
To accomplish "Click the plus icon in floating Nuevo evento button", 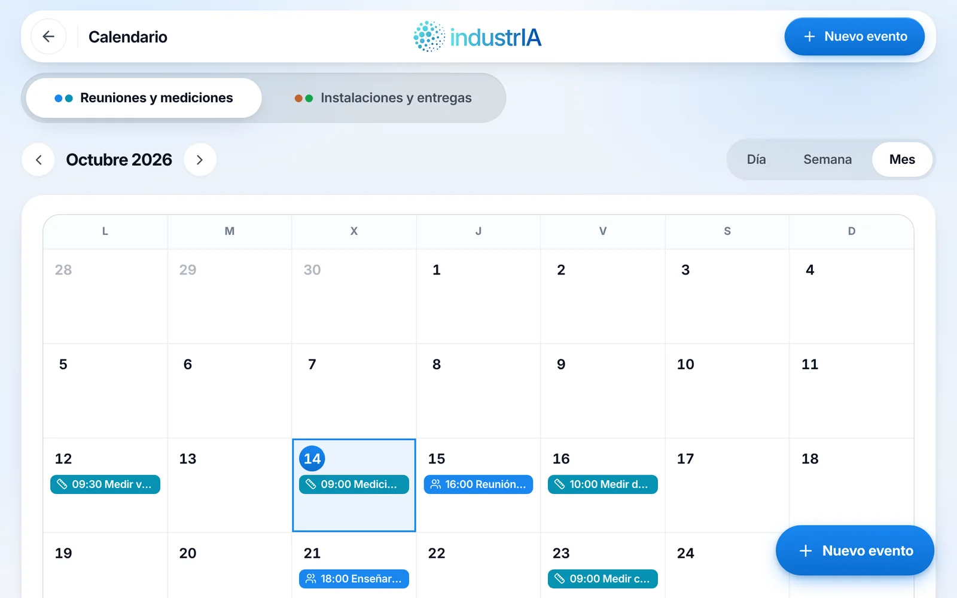I will pyautogui.click(x=806, y=551).
